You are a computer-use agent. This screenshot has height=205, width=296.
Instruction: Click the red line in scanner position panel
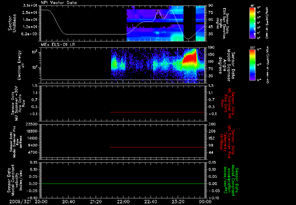157,147
